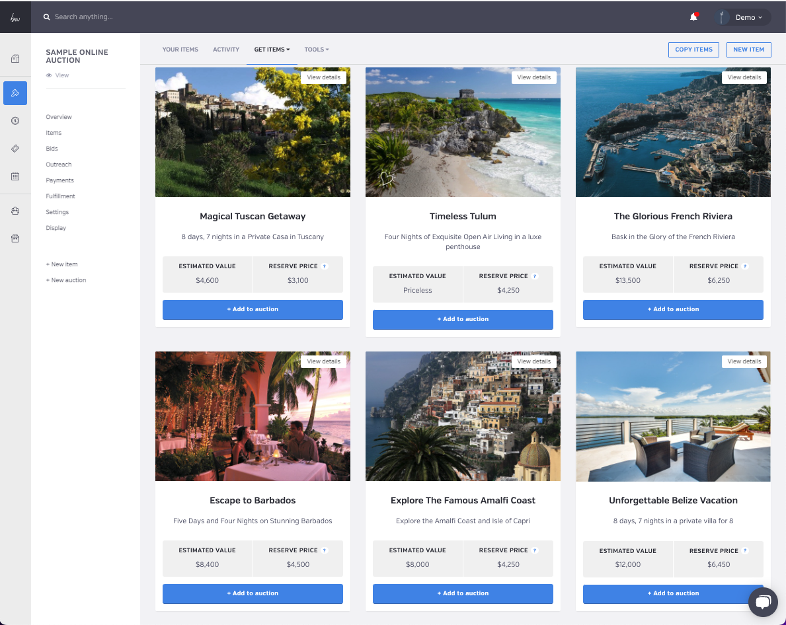Screen dimensions: 786x625
Task: Click the magnifier icon in search bar
Action: (46, 17)
